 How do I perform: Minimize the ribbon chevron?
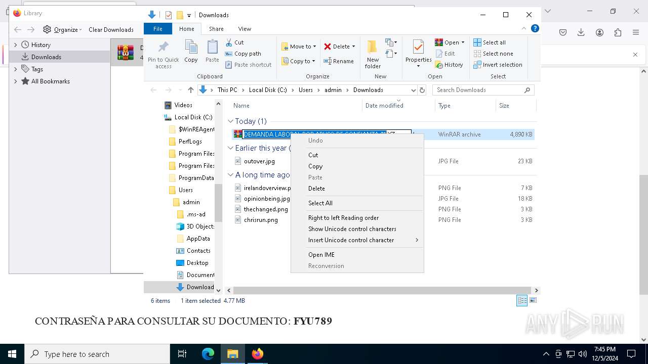click(524, 29)
